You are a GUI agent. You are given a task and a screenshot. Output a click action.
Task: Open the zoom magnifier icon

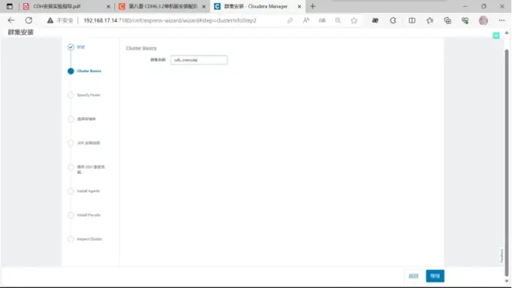tap(338, 20)
